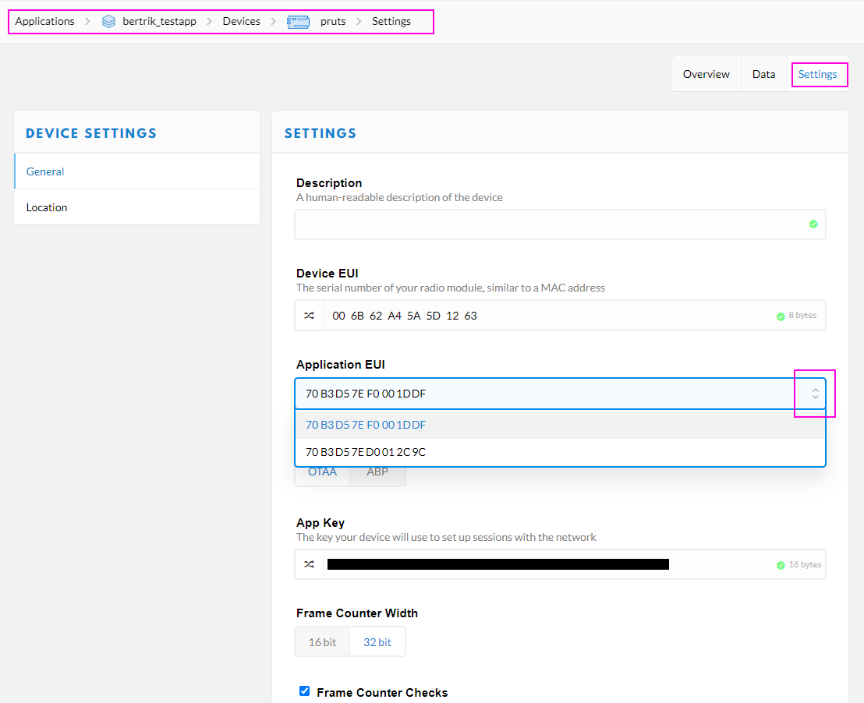Click the green validity icon for Device EUI
This screenshot has width=864, height=703.
(781, 316)
